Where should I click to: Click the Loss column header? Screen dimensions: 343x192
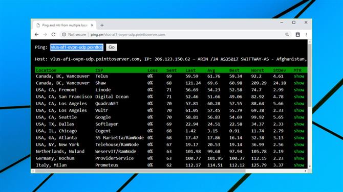tap(153, 70)
